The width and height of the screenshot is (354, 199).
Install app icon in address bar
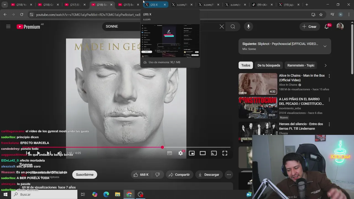[x=313, y=15]
